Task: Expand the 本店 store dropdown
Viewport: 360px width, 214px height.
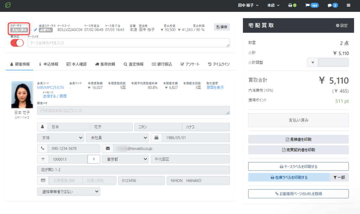Action: [273, 6]
